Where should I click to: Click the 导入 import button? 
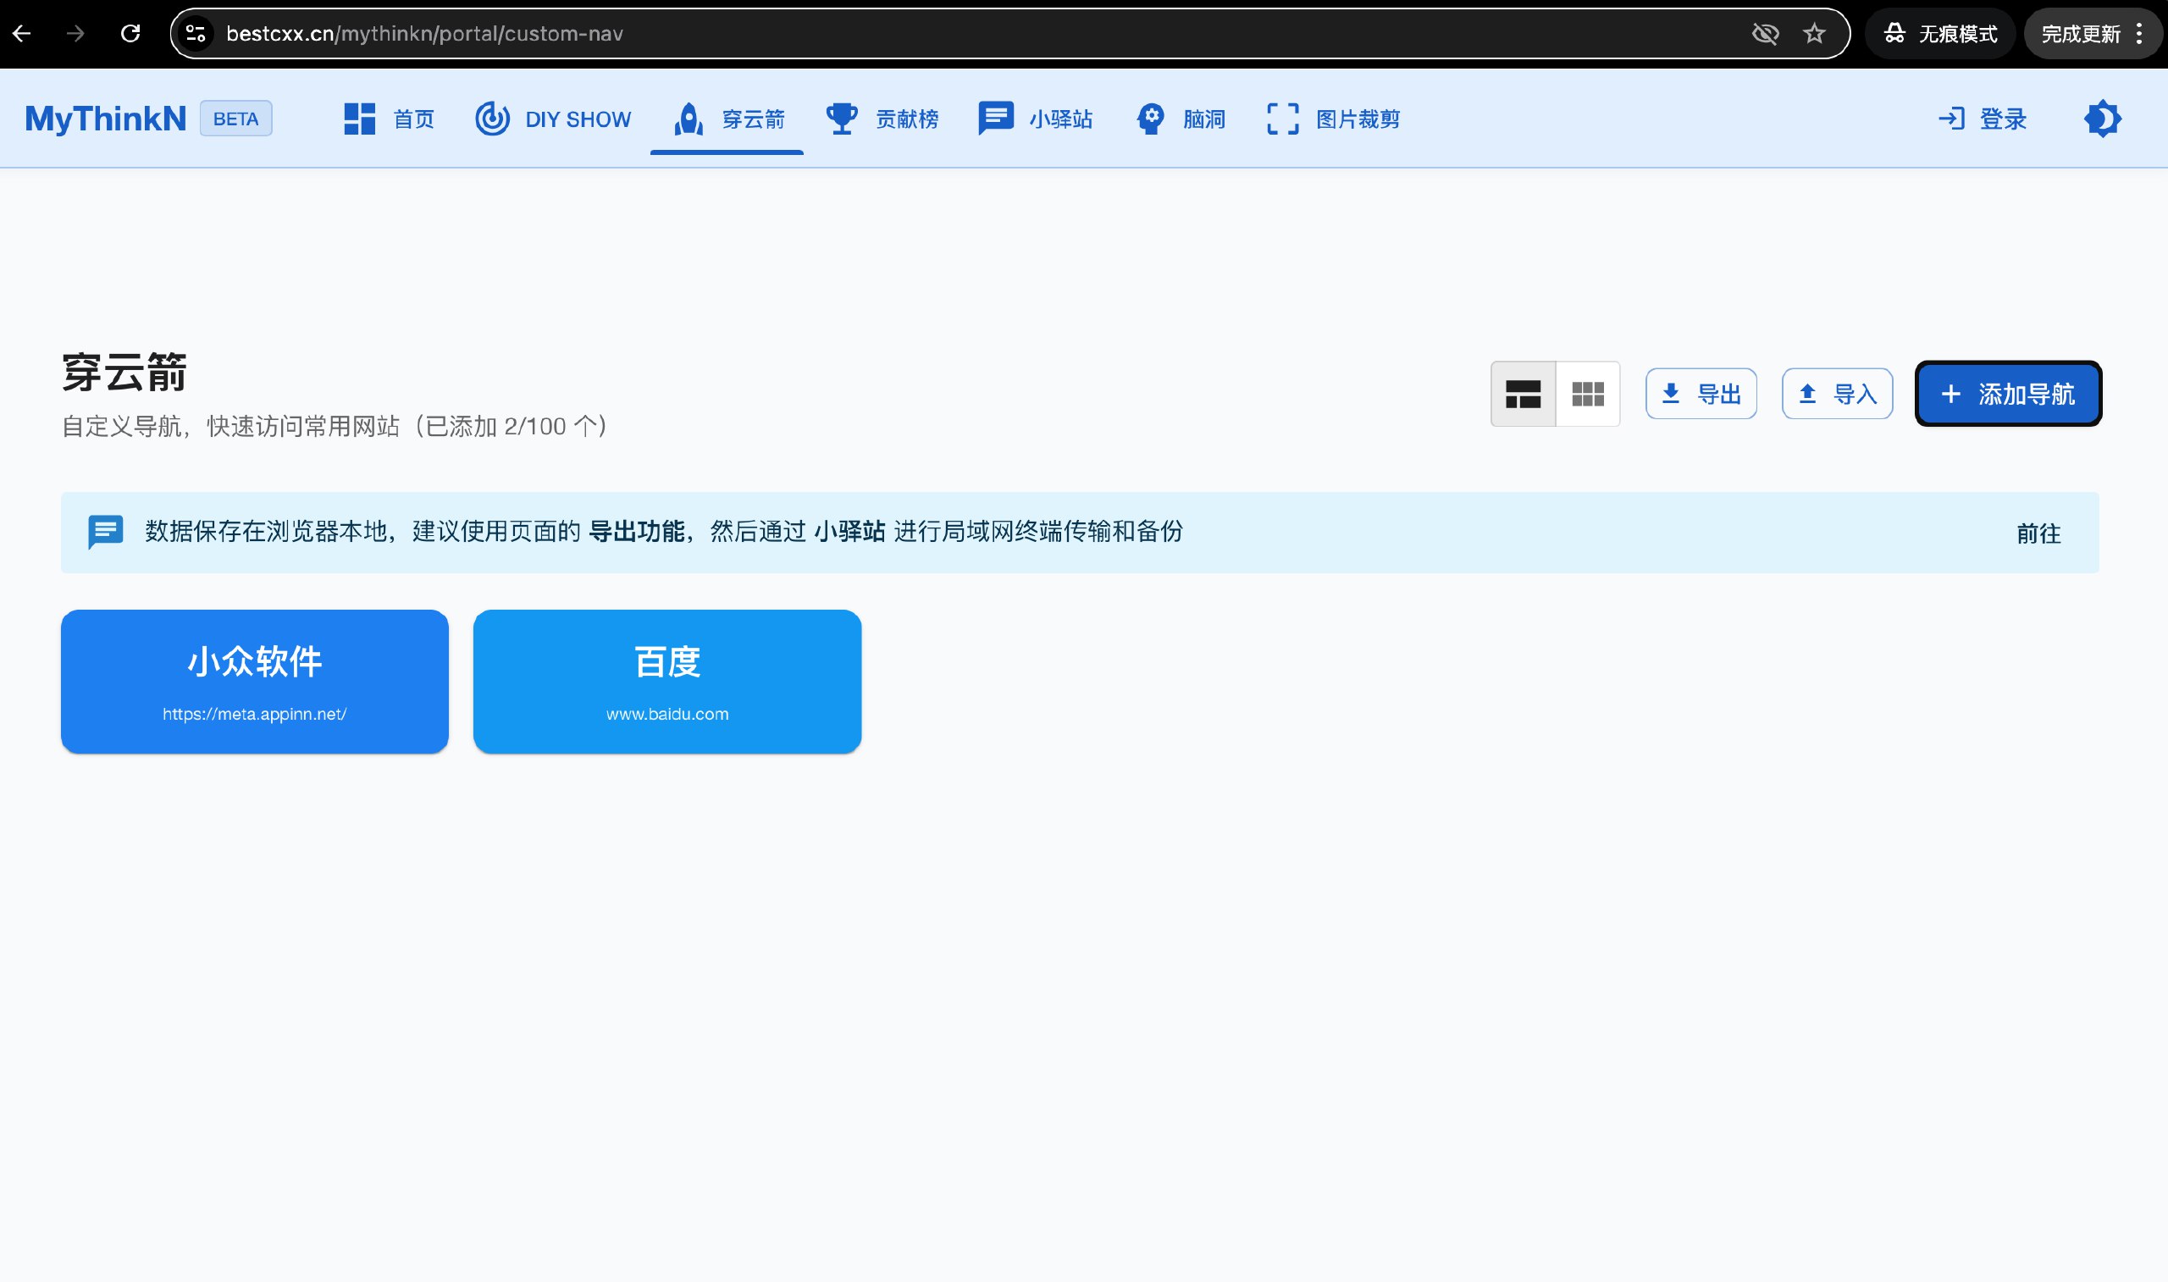[x=1837, y=394]
